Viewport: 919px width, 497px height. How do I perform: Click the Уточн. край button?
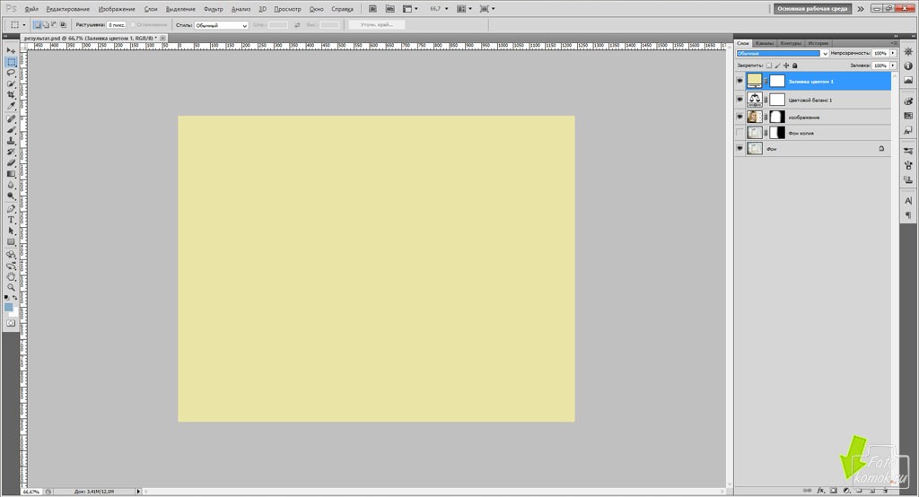coord(376,25)
